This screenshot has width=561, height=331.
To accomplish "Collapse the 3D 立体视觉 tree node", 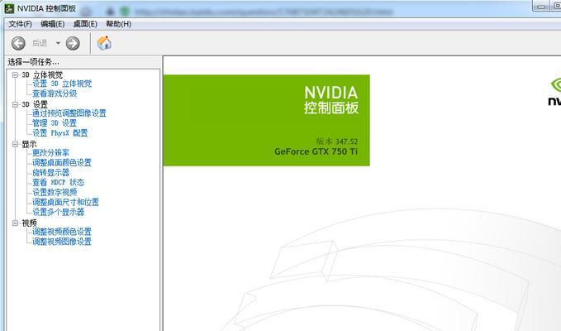I will [x=15, y=74].
